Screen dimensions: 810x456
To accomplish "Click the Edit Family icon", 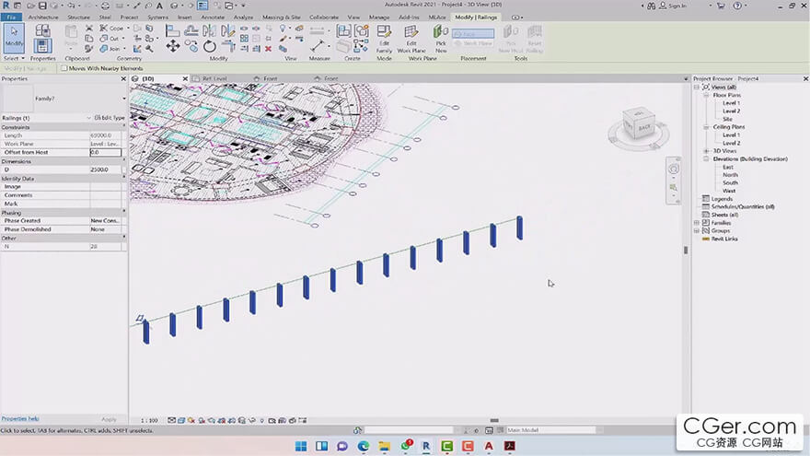I will coord(384,37).
